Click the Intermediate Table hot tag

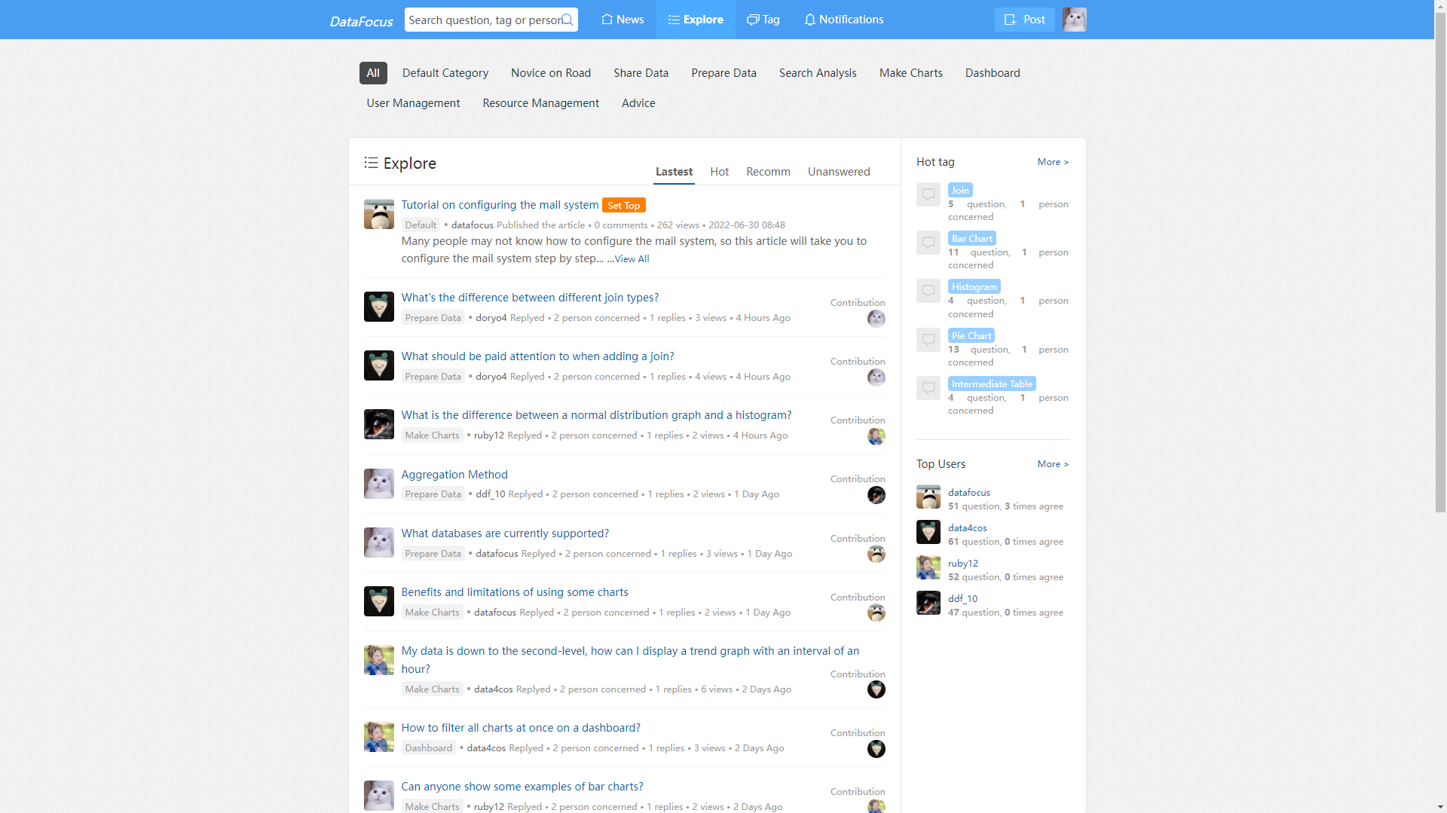tap(992, 384)
